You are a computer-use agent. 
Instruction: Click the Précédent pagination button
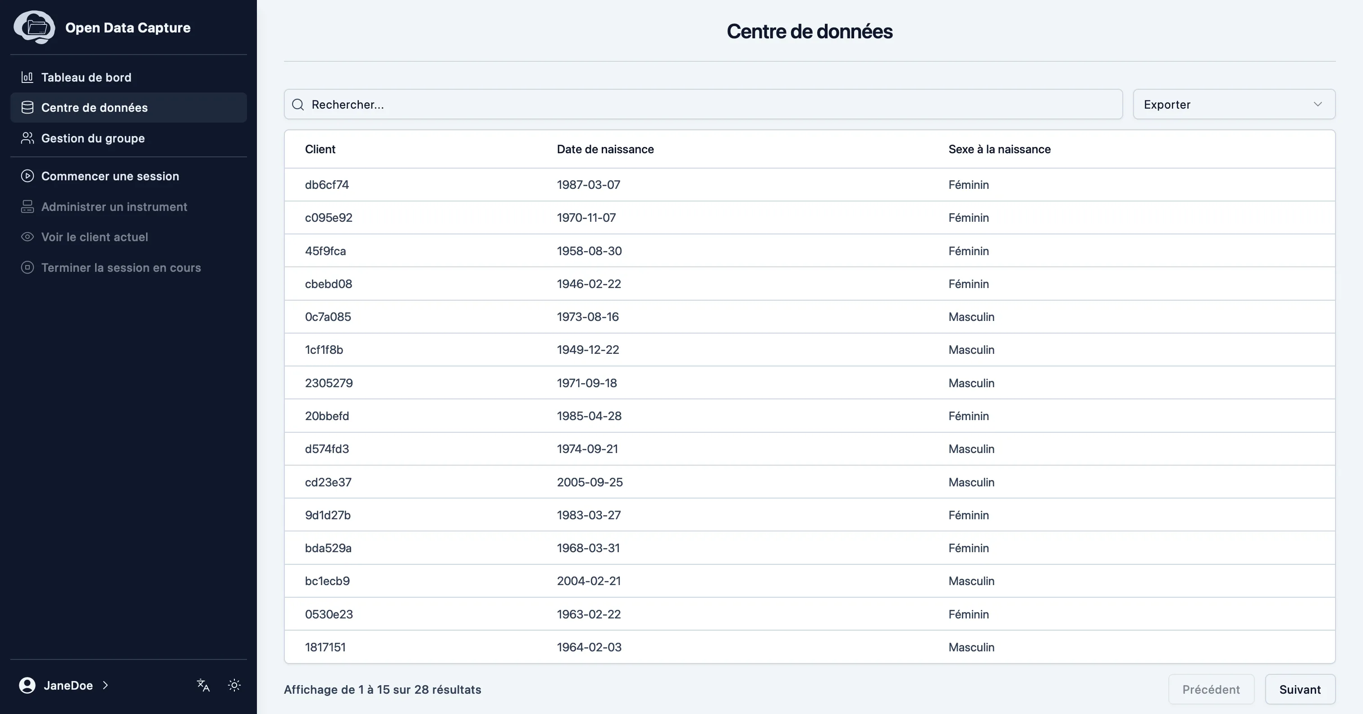(1211, 689)
